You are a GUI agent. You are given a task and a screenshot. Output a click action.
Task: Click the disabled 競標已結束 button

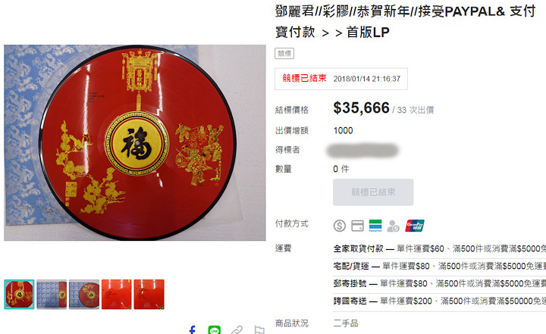click(373, 192)
